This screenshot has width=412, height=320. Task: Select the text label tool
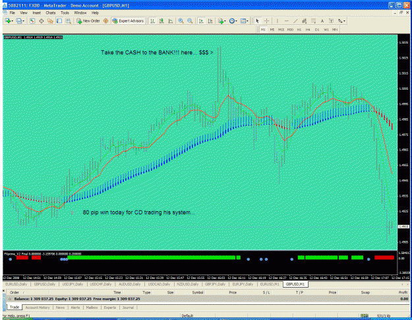click(x=332, y=21)
